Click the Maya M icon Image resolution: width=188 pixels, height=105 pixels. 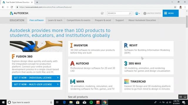pos(73,82)
